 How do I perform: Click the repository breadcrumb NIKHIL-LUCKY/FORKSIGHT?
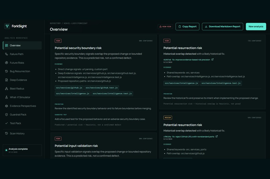tap(76, 23)
